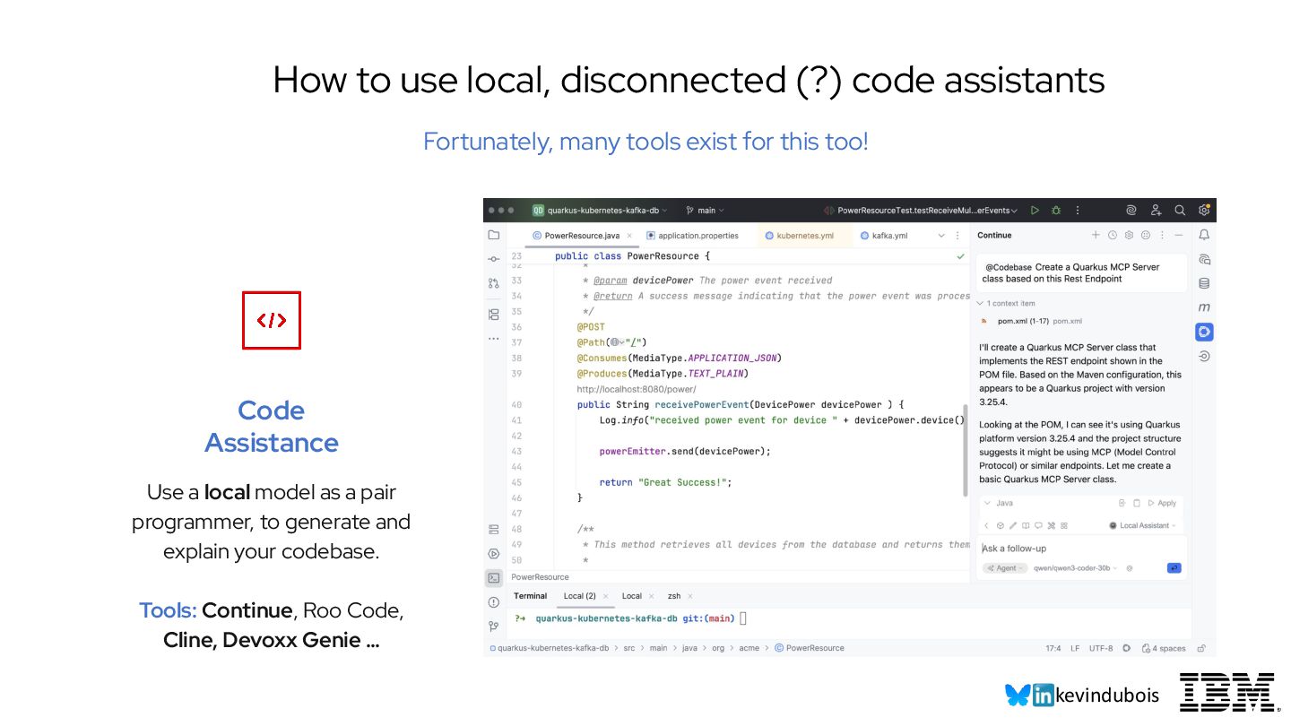The width and height of the screenshot is (1291, 726).
Task: Open the Local Assistant dropdown
Action: click(1142, 526)
